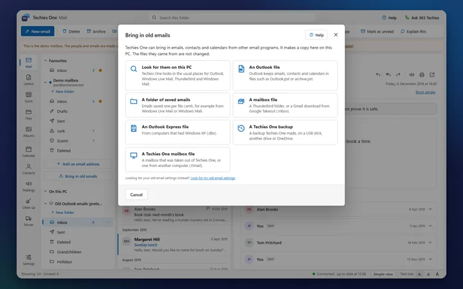Viewport: 463px width, 289px height.
Task: Collapse the Favourites section
Action: 46,60
